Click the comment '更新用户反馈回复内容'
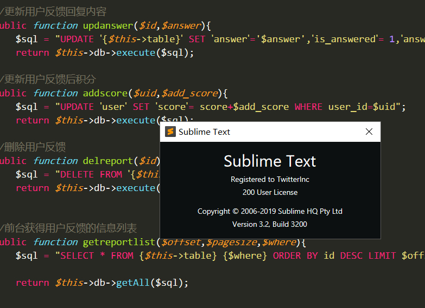The image size is (425, 308). pyautogui.click(x=55, y=11)
